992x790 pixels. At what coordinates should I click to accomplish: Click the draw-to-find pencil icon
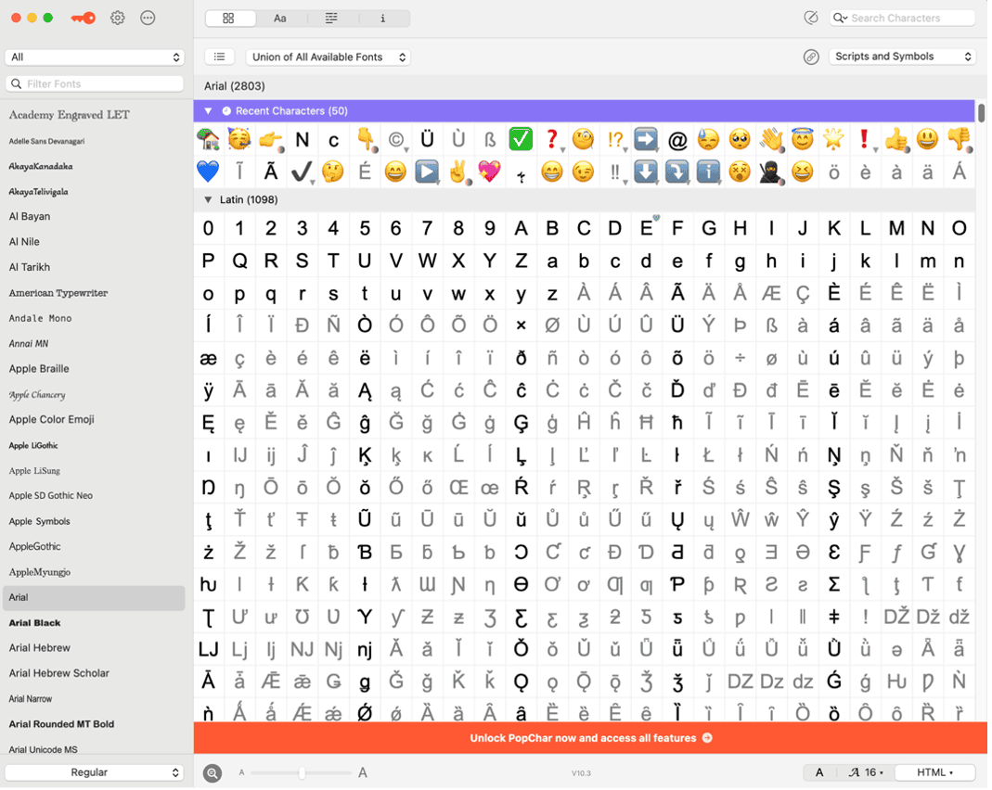810,18
